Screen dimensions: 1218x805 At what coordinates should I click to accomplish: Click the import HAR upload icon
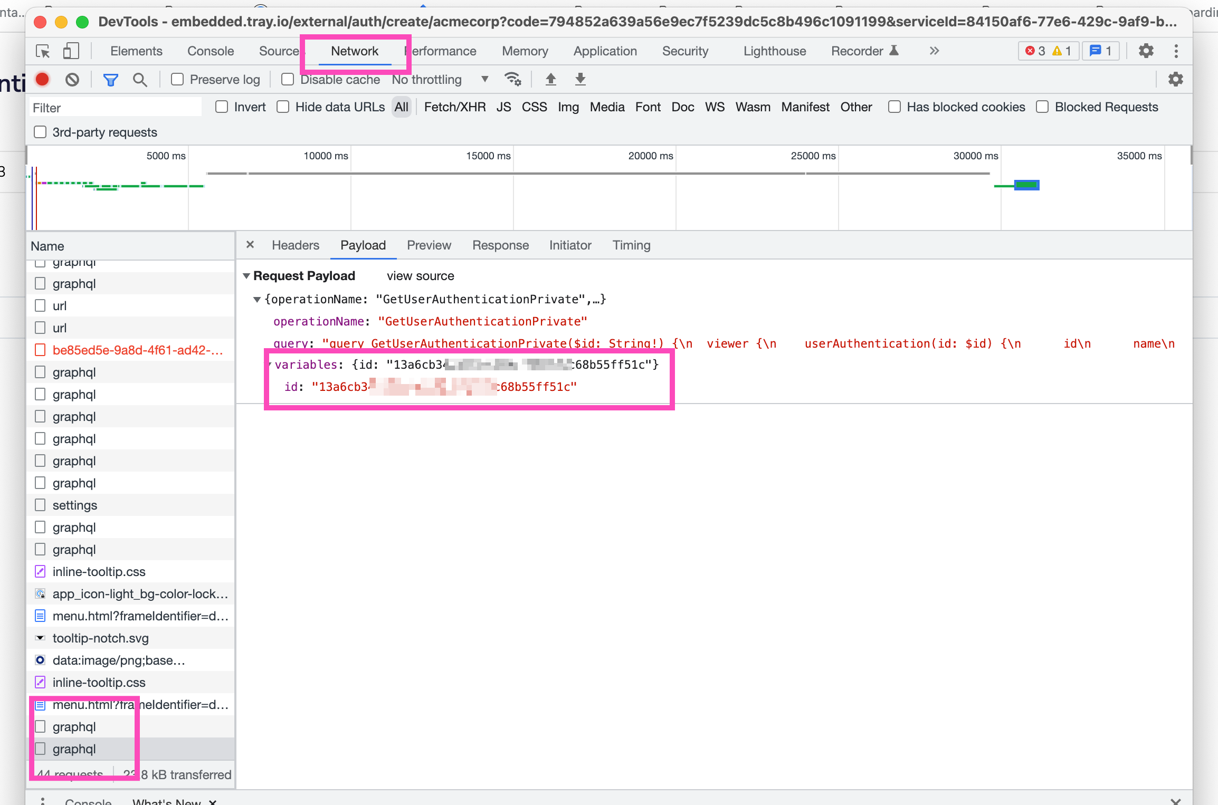click(550, 80)
